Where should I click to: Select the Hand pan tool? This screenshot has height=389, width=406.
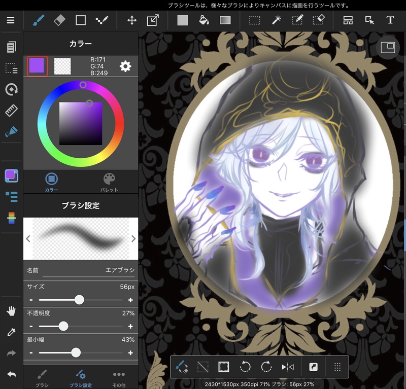[x=11, y=311]
